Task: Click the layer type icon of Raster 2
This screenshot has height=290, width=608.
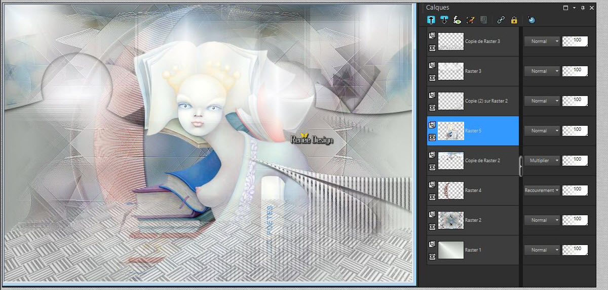Action: pyautogui.click(x=432, y=215)
